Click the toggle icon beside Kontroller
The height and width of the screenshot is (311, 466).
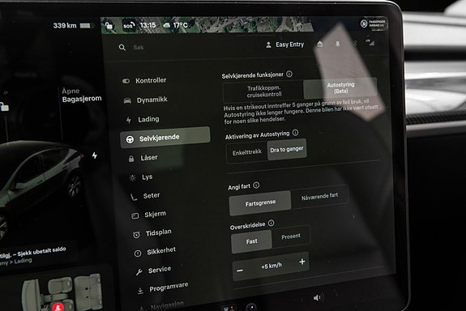point(126,81)
